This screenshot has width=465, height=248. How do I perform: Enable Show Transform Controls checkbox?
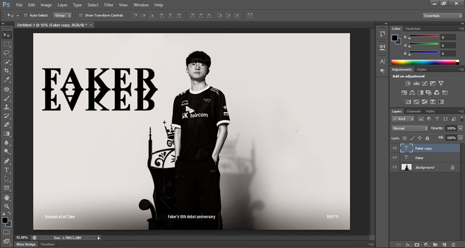[81, 15]
